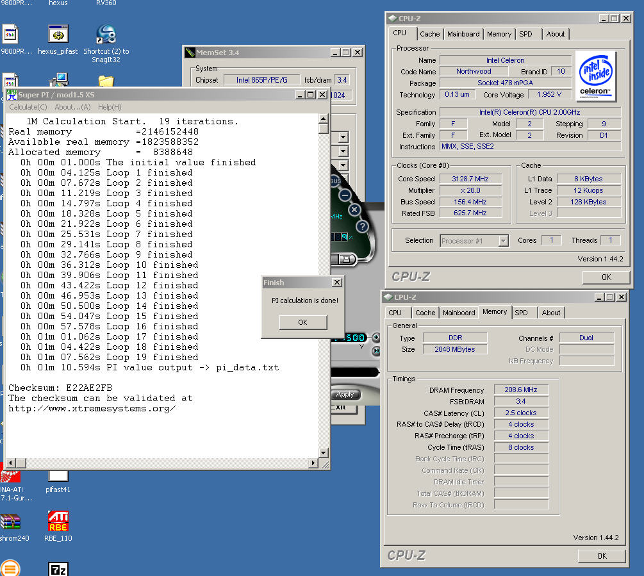Click the save disk icon on gauge

point(346,259)
